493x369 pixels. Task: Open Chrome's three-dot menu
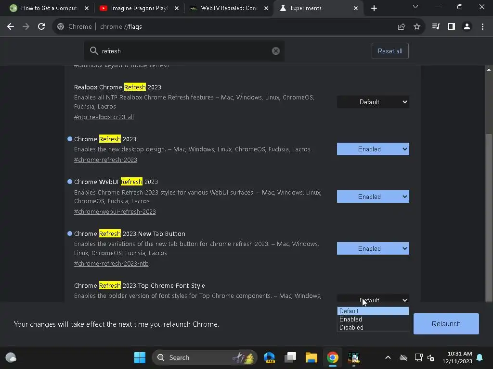(x=482, y=27)
